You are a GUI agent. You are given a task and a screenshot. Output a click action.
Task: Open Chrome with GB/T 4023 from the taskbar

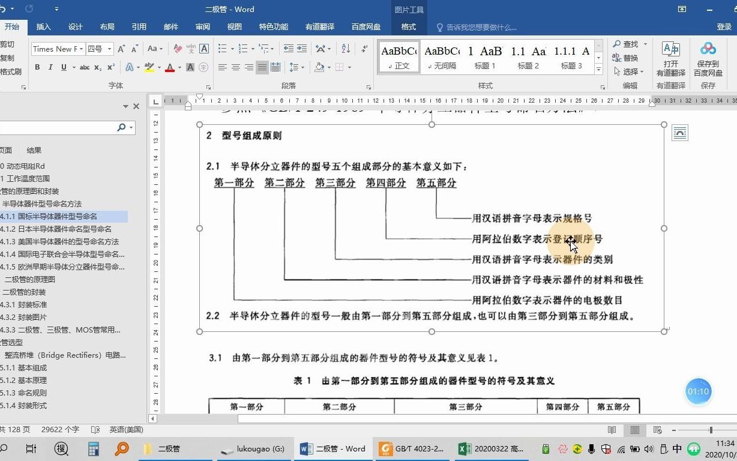click(412, 448)
